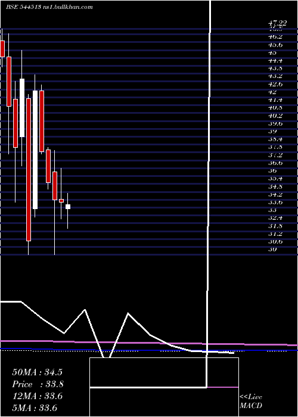The height and width of the screenshot is (417, 298).
Task: Click the BSE ticker header text
Action: tap(23, 7)
